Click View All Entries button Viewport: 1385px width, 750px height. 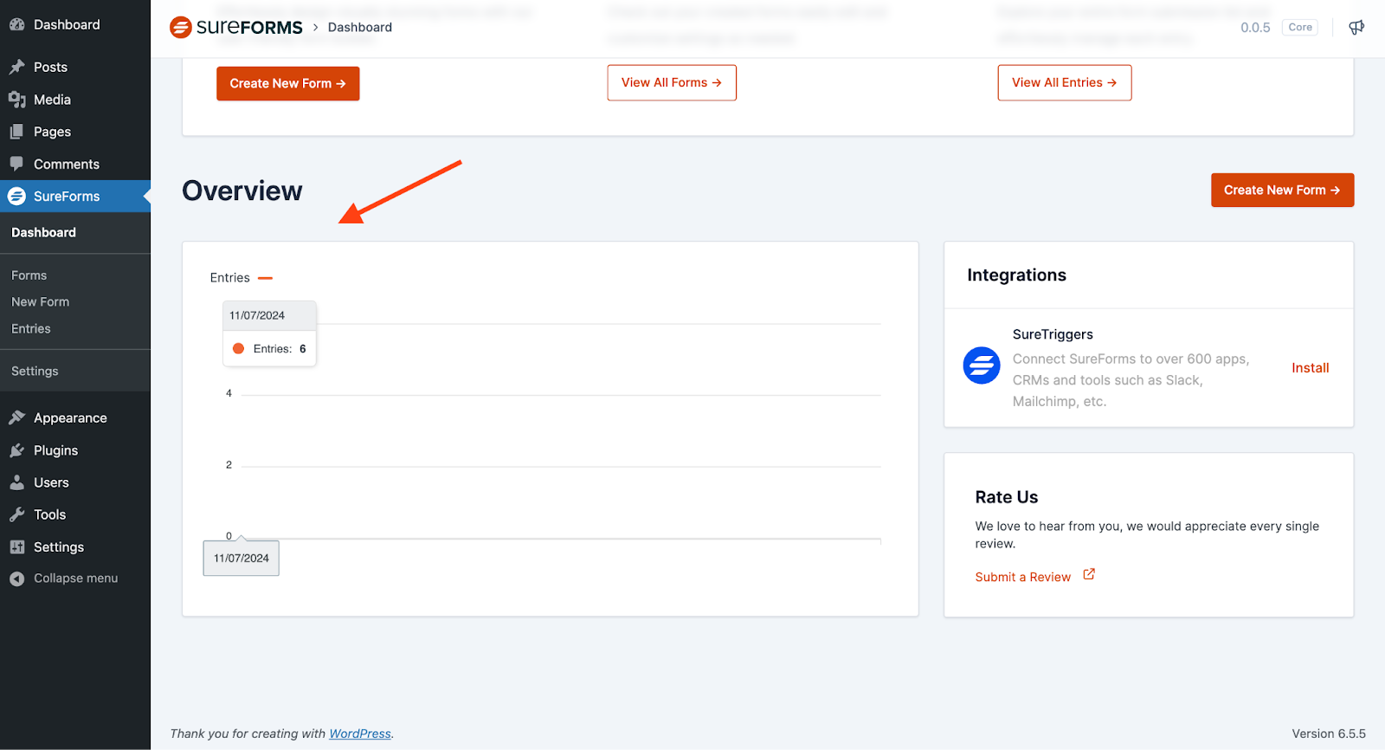1065,82
